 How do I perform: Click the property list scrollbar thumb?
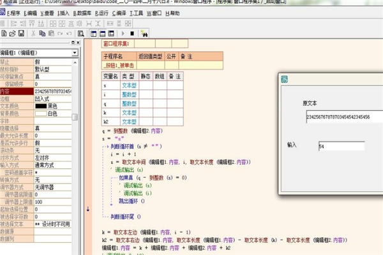coord(75,117)
